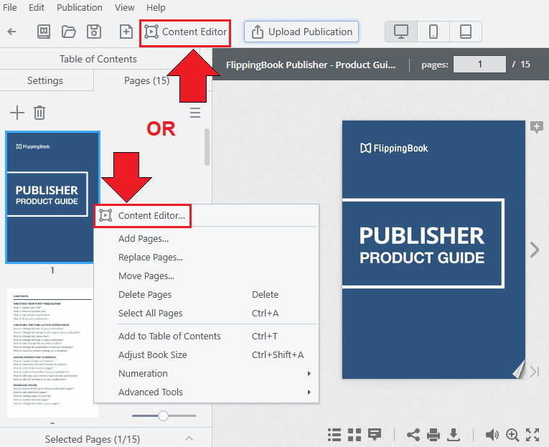Open the Edit menu
The height and width of the screenshot is (447, 549).
(x=37, y=7)
